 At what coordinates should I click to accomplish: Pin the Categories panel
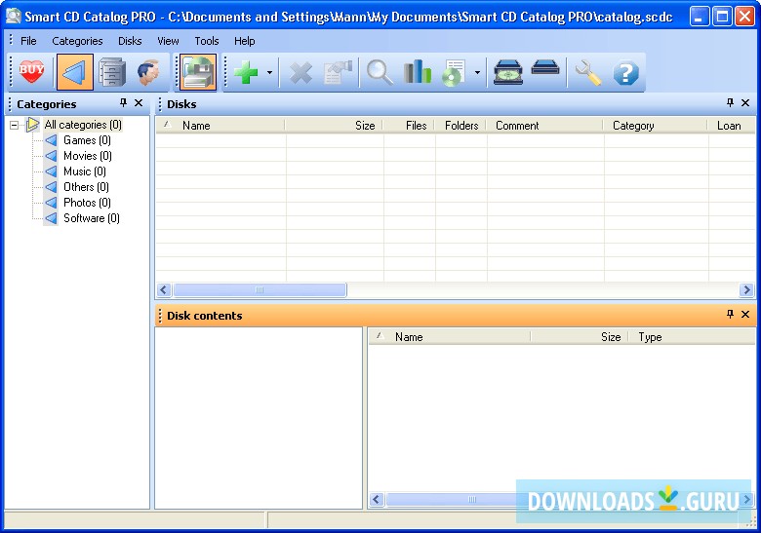coord(123,102)
